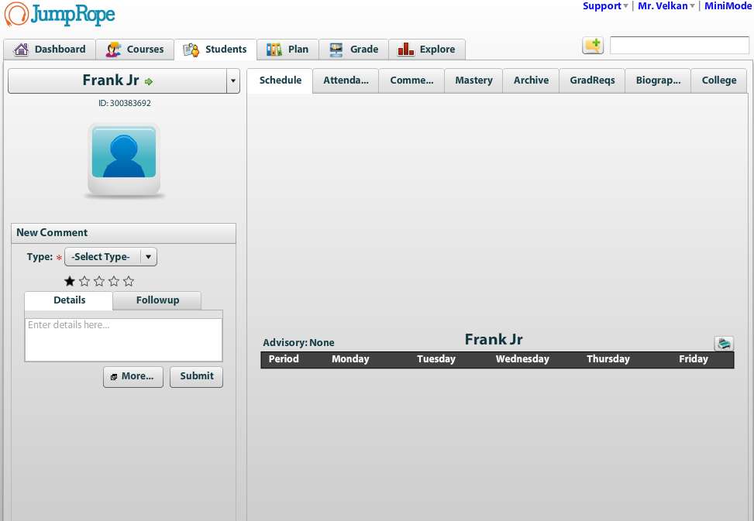Image resolution: width=754 pixels, height=521 pixels.
Task: Open the Mr. Velkan user menu
Action: 666,5
